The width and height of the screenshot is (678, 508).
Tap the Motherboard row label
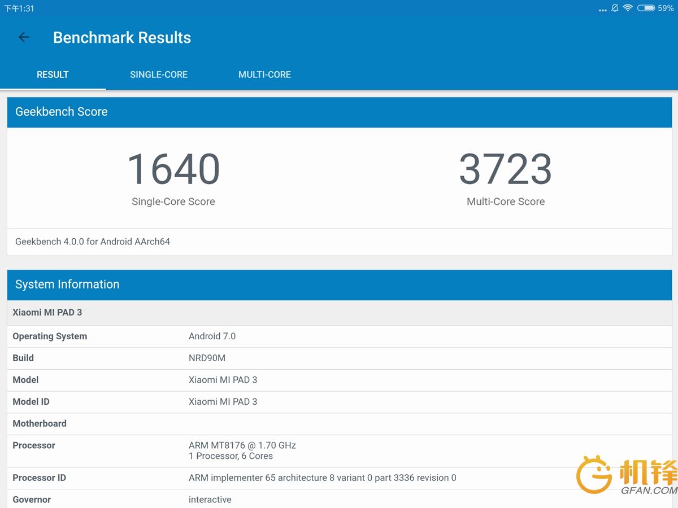(40, 423)
